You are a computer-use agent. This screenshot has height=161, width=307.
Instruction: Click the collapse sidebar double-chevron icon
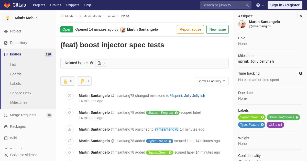click(x=6, y=155)
